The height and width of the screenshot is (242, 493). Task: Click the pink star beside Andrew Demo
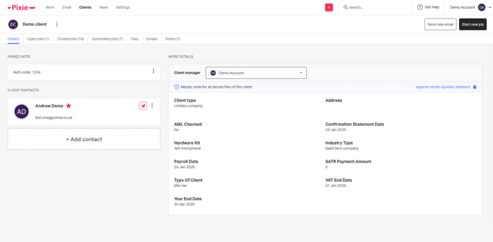(x=69, y=106)
